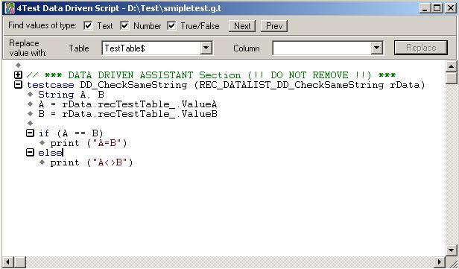Expand the DATA DRIVEN ASSISTANT Section comment
Image resolution: width=459 pixels, height=269 pixels.
coord(18,75)
